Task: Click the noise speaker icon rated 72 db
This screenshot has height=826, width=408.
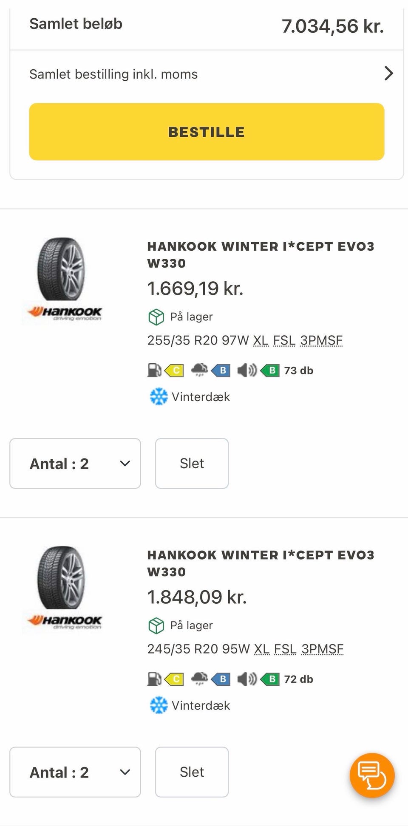Action: click(246, 679)
